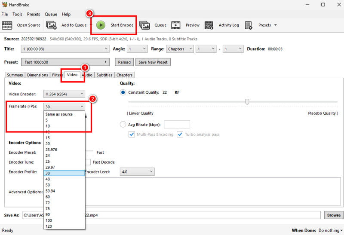
Task: Click the Reload button
Action: 124,62
